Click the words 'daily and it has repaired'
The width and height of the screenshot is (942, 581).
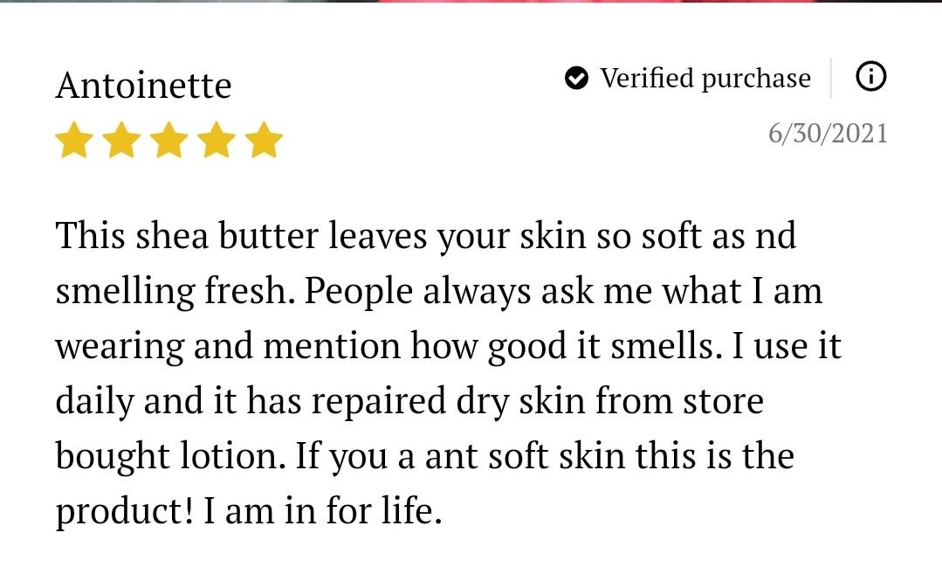(x=251, y=402)
